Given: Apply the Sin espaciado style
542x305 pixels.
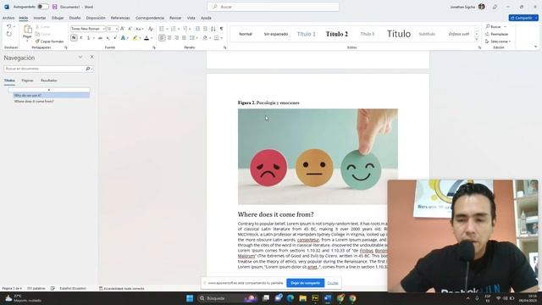Looking at the screenshot, I should [x=276, y=34].
